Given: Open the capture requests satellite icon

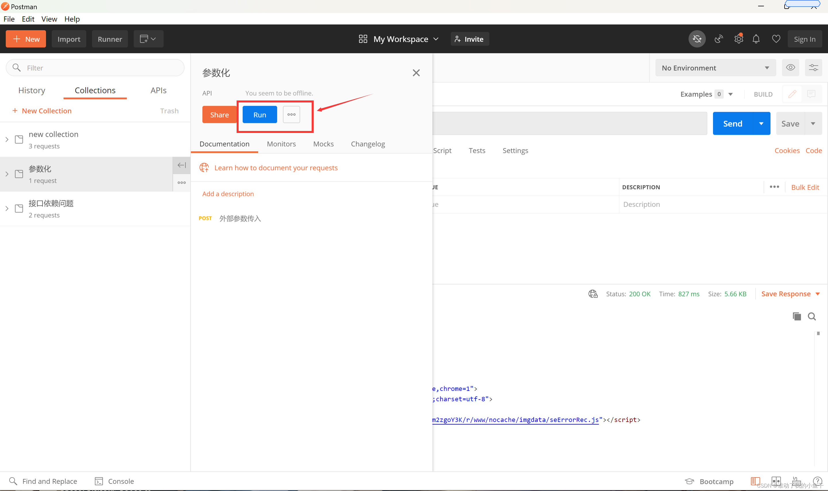Looking at the screenshot, I should coord(719,39).
